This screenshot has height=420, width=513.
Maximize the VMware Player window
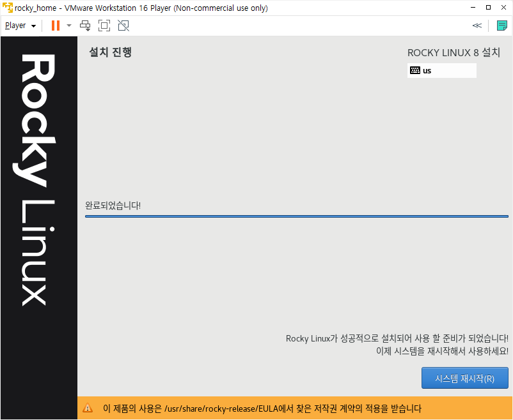pos(488,8)
